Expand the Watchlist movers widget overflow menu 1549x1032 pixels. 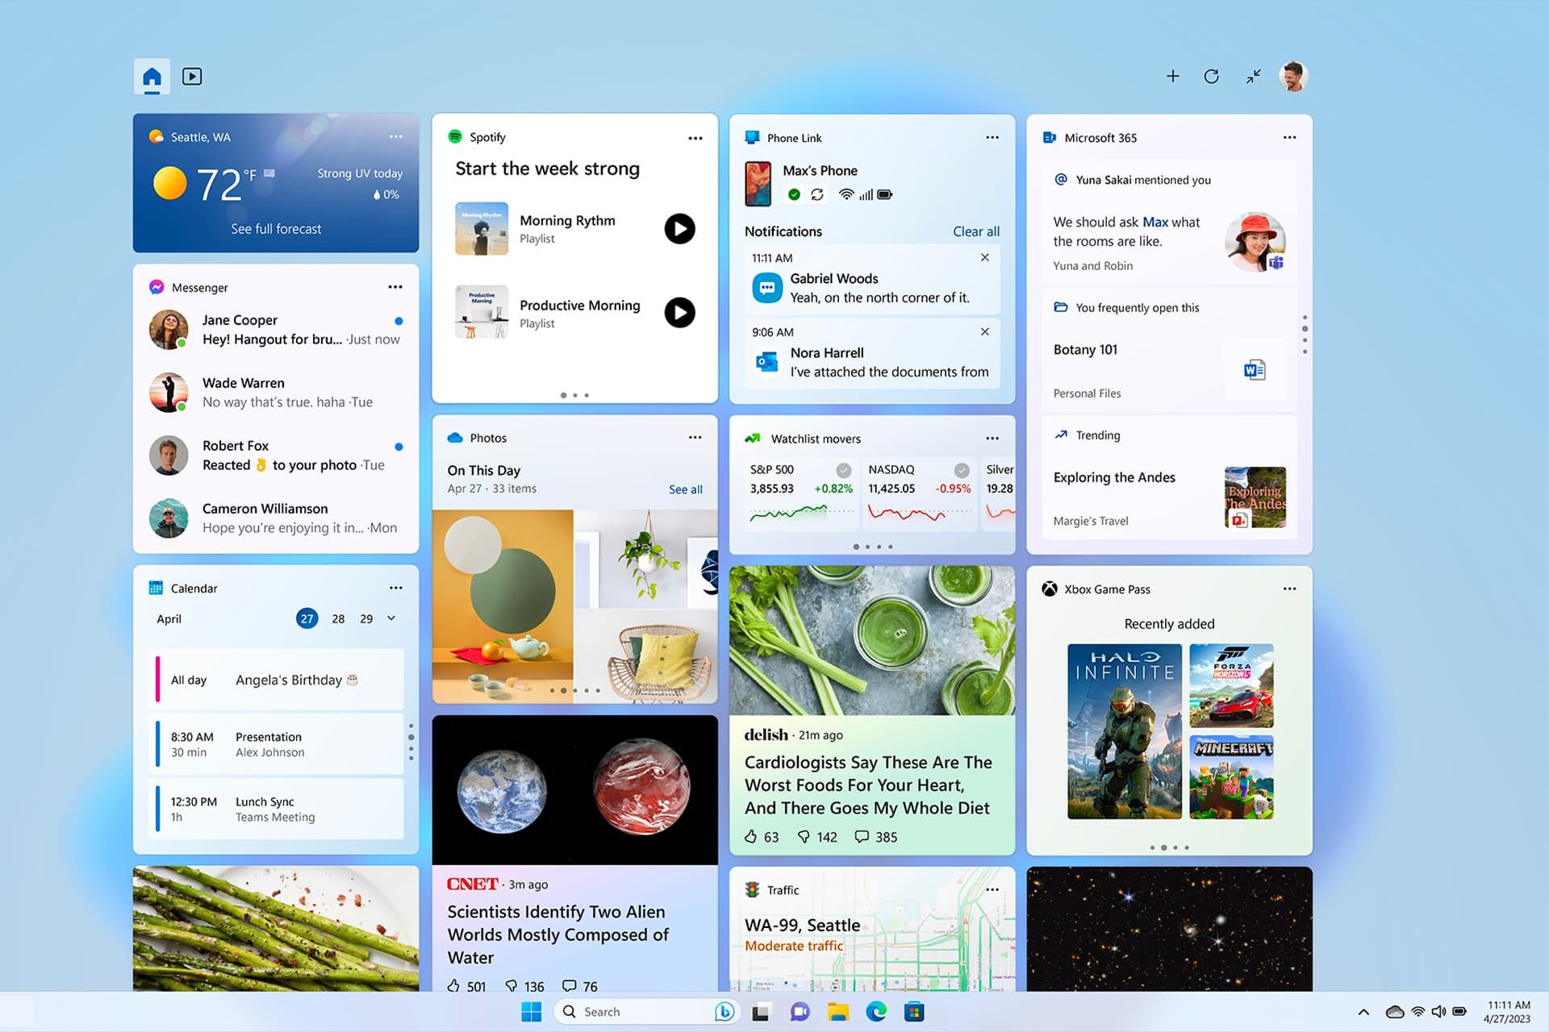pyautogui.click(x=992, y=438)
